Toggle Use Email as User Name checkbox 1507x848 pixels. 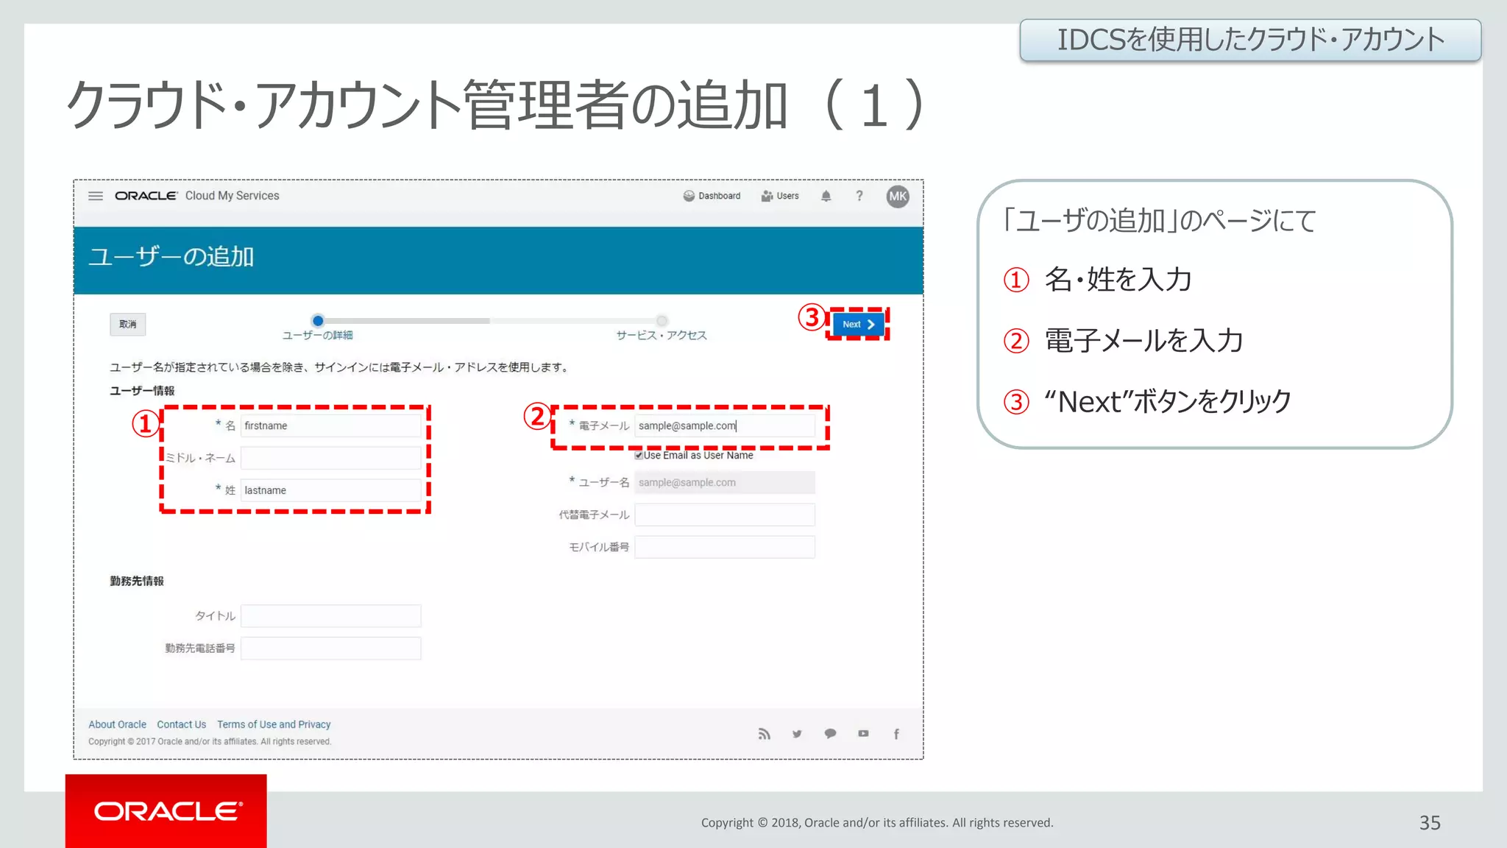tap(639, 456)
